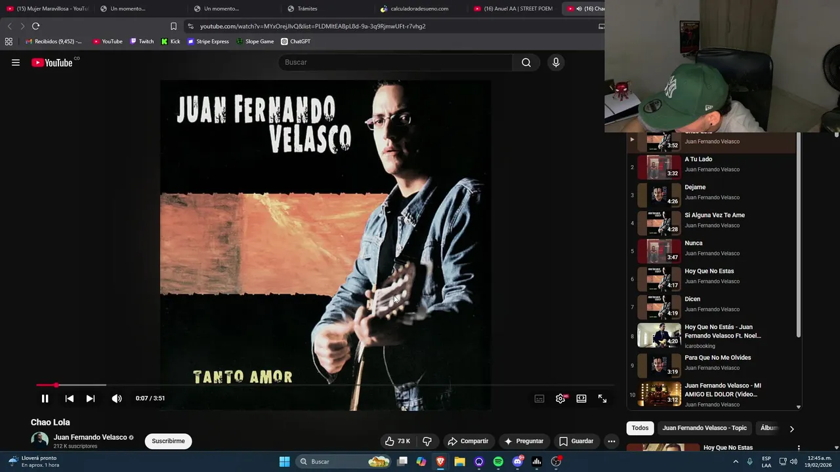Open the Kick bookmark
This screenshot has height=472, width=840.
coord(171,41)
